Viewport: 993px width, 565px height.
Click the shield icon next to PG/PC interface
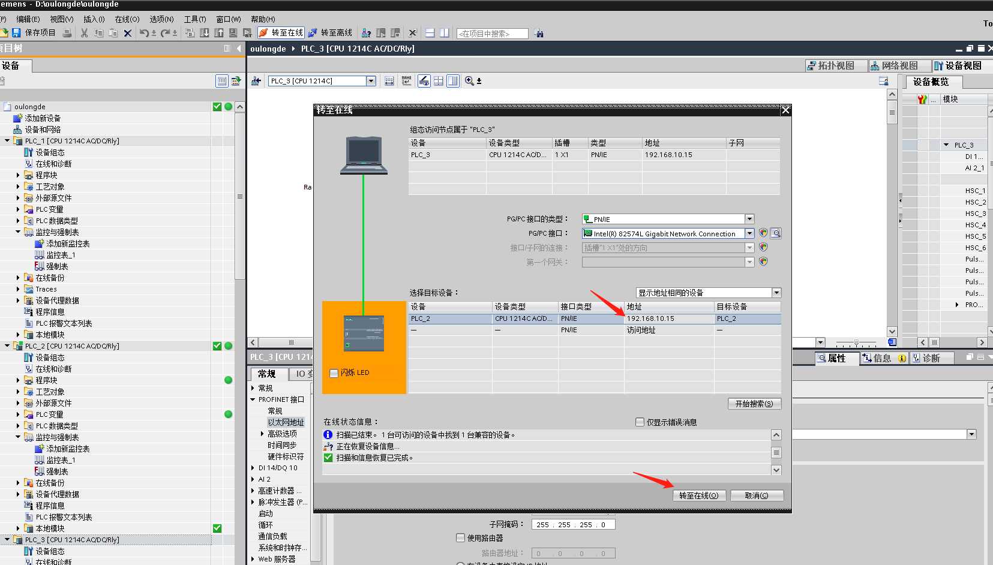[x=763, y=233]
